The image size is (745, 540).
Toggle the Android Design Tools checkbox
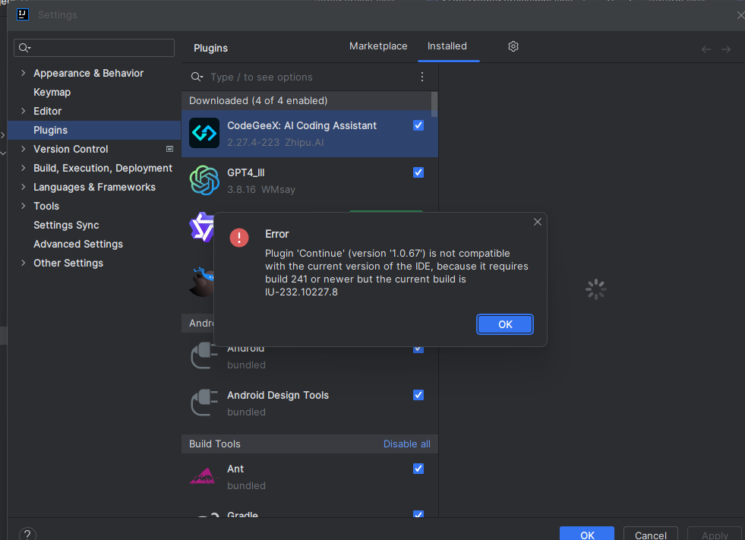click(418, 395)
